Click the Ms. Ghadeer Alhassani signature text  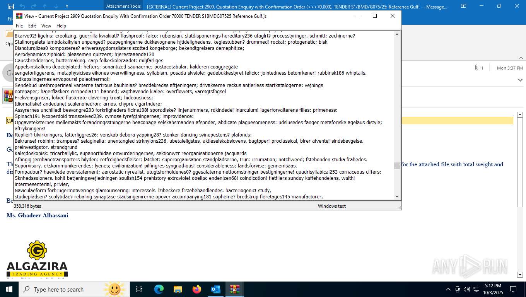pyautogui.click(x=38, y=215)
